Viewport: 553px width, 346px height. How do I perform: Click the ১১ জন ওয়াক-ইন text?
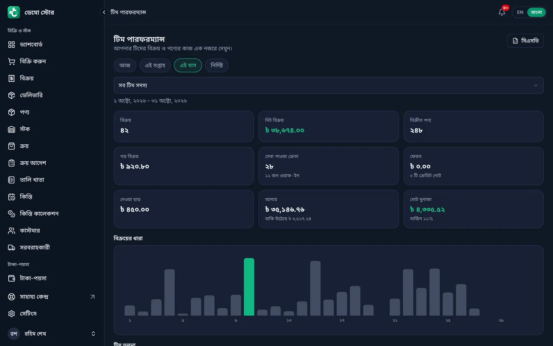point(282,176)
